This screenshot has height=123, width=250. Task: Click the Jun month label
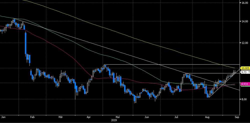pos(147,117)
